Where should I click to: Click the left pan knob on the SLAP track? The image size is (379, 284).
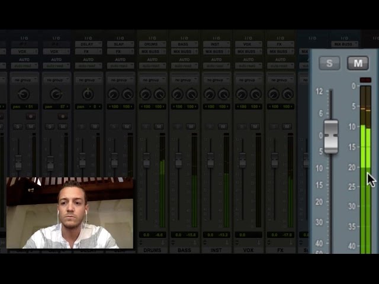(113, 94)
